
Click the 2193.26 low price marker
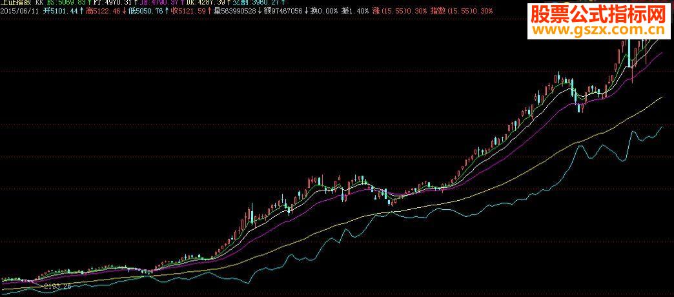(x=57, y=286)
